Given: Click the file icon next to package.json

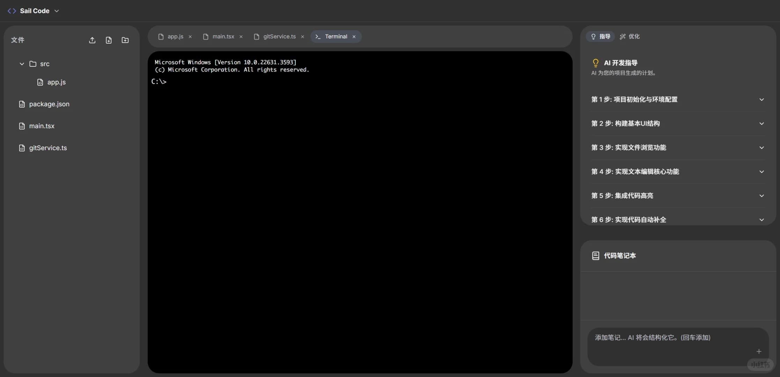Looking at the screenshot, I should coord(22,104).
